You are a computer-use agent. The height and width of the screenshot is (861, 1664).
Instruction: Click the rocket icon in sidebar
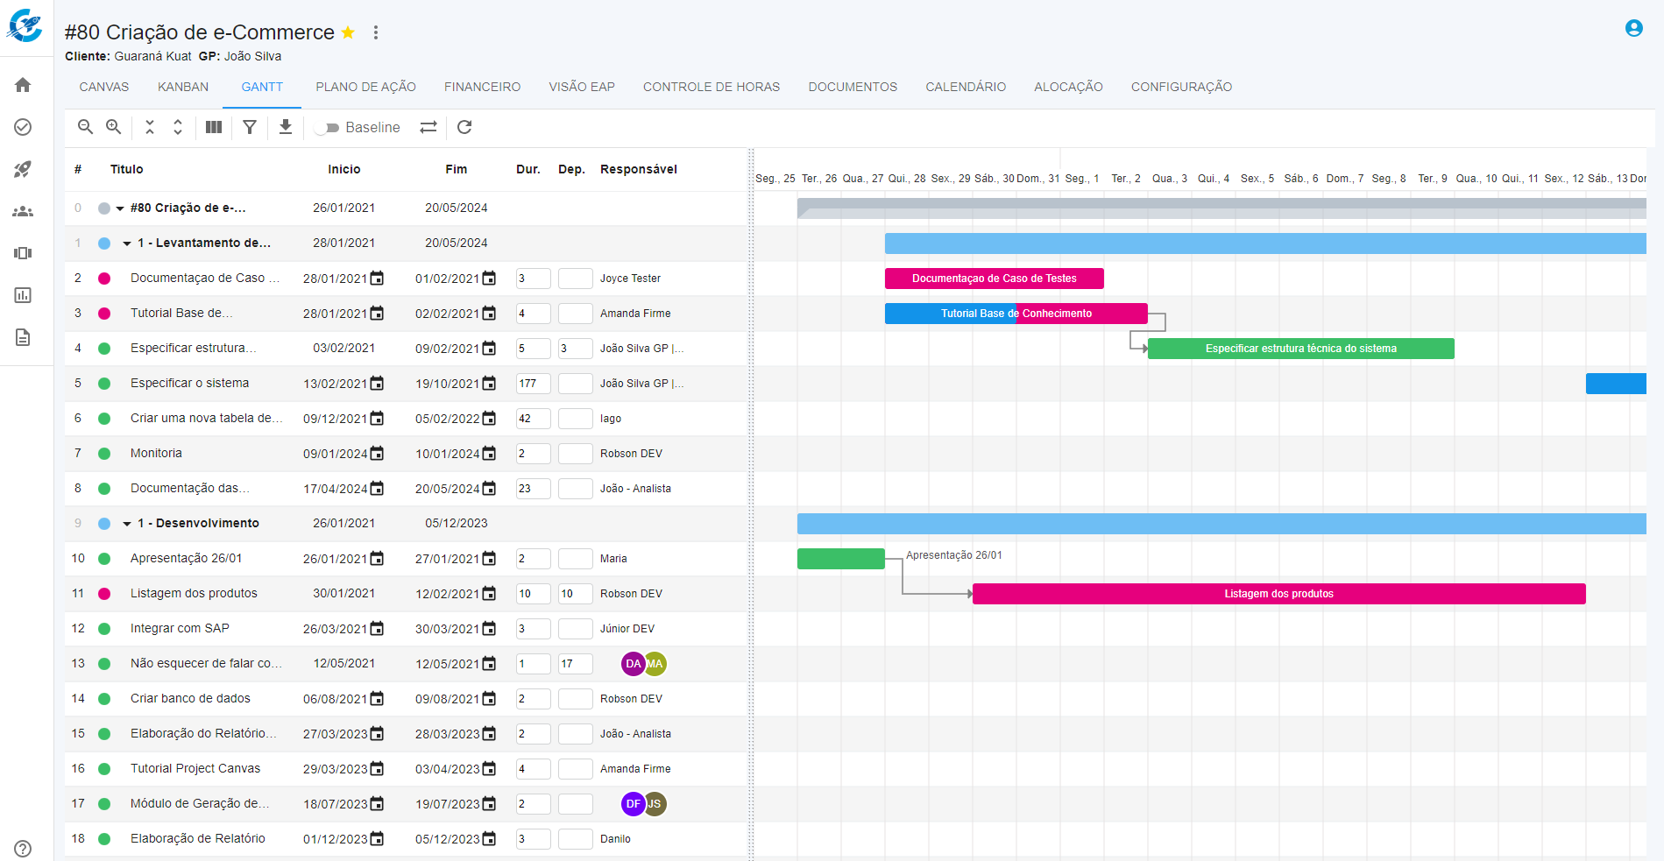[23, 169]
